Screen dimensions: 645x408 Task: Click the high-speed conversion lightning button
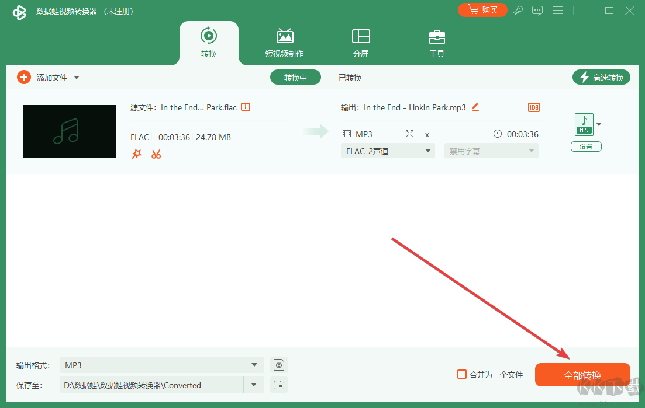(601, 76)
